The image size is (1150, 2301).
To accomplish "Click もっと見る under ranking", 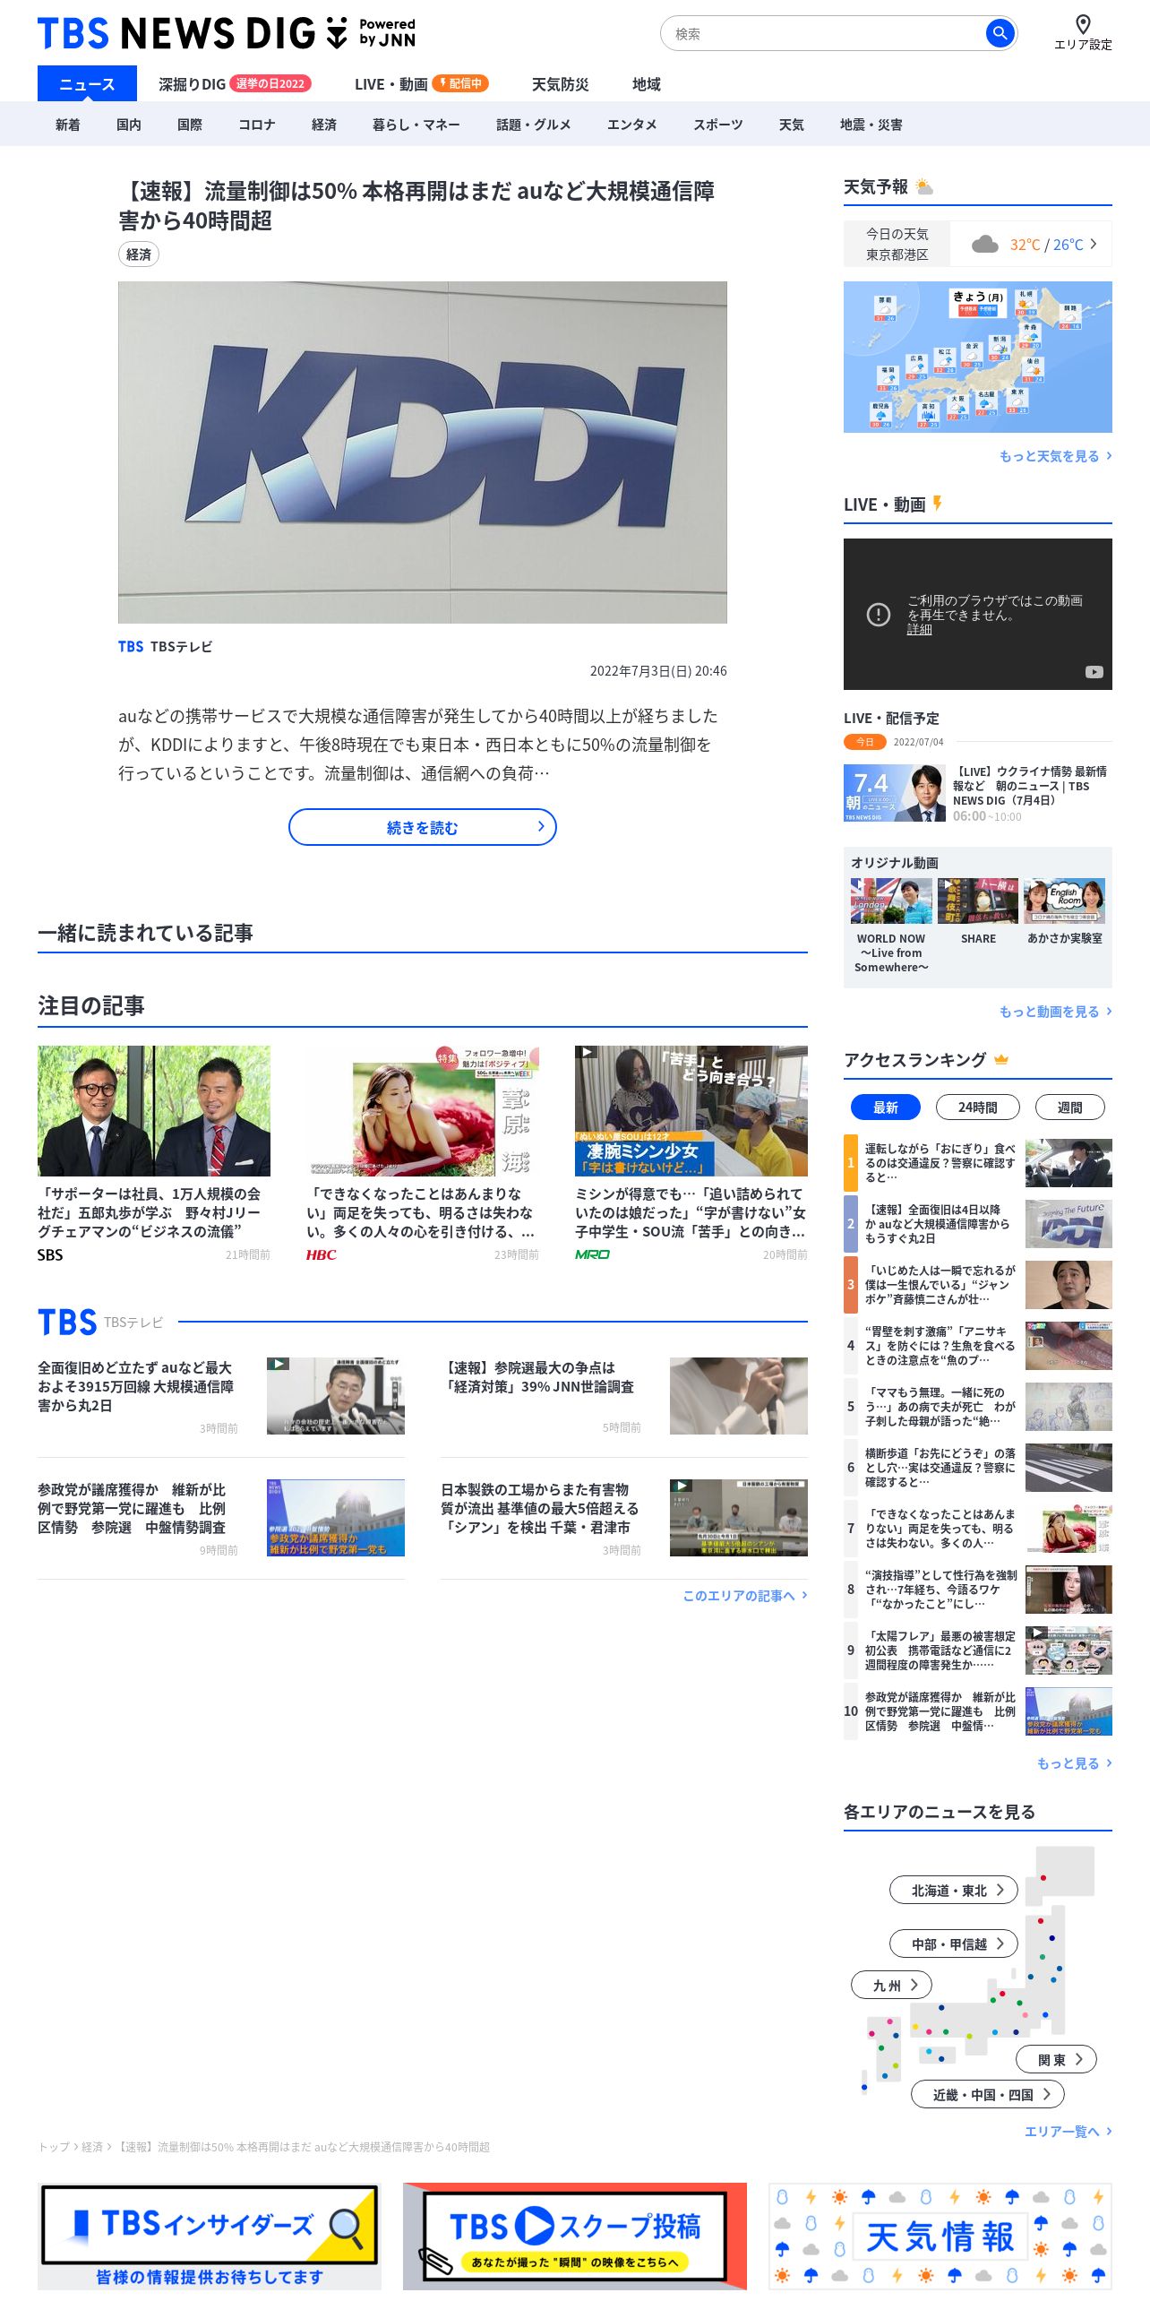I will pos(1074,1763).
